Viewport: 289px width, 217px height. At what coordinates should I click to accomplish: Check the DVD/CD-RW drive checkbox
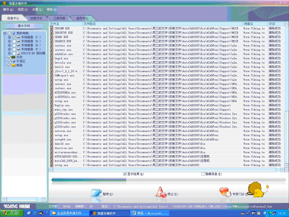tap(14, 53)
